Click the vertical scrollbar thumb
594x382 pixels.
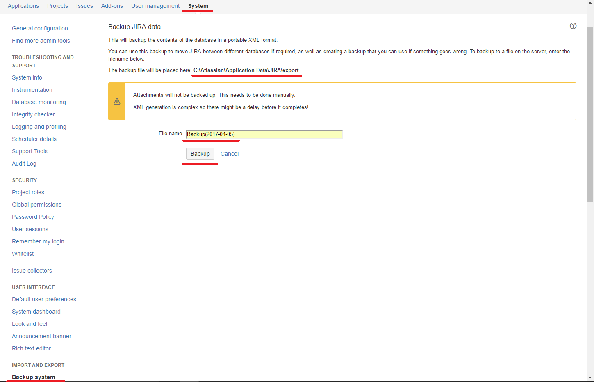[x=590, y=115]
